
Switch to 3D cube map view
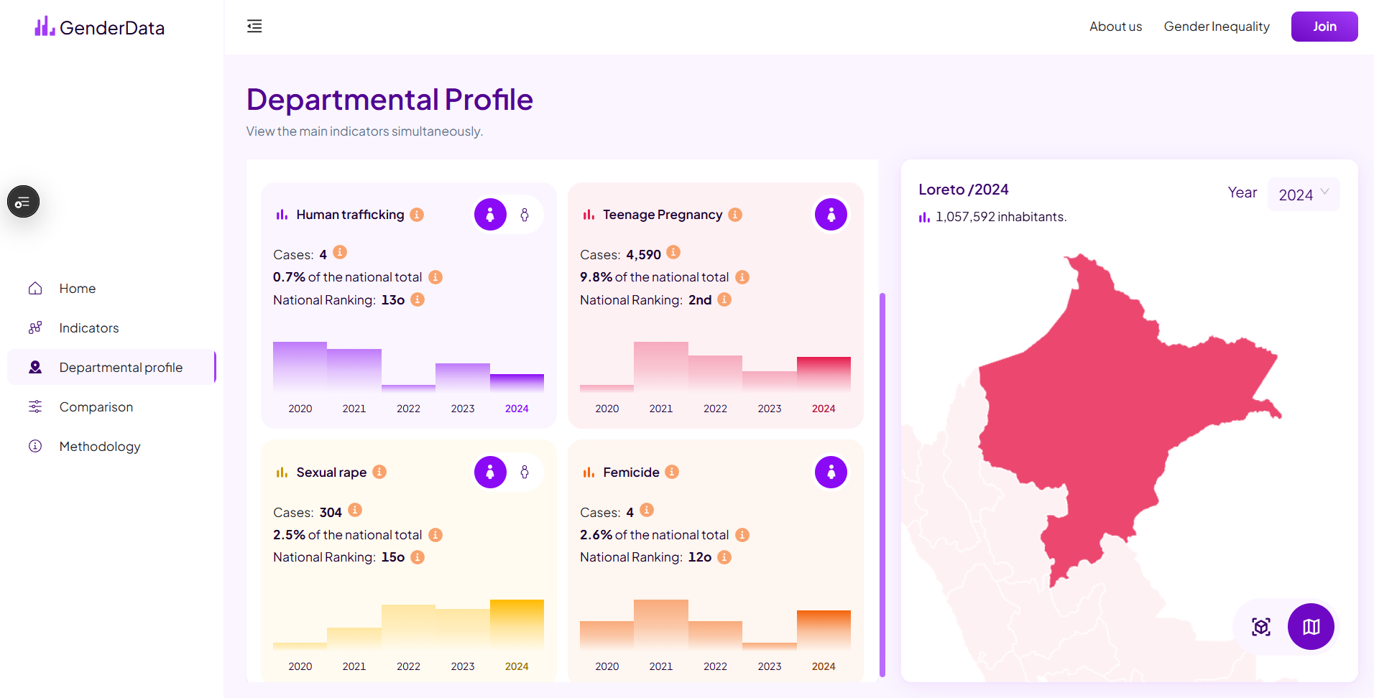pos(1261,627)
